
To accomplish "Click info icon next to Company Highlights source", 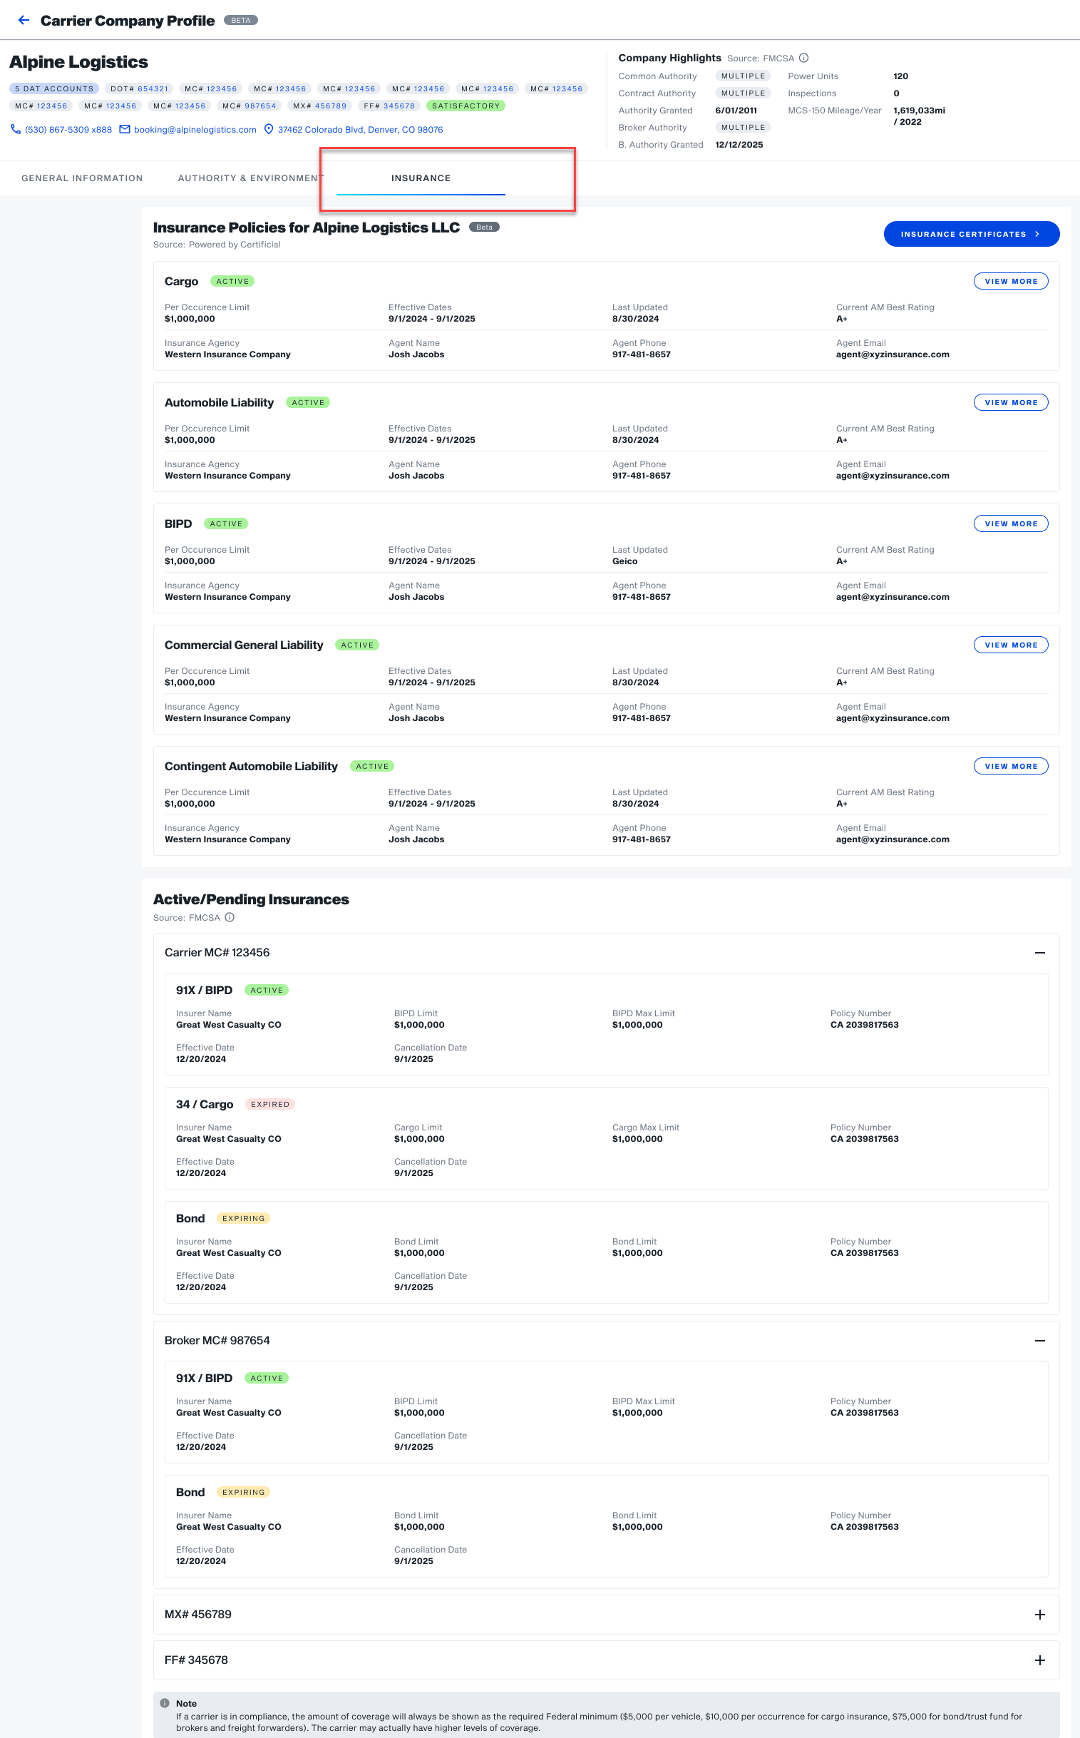I will [803, 58].
